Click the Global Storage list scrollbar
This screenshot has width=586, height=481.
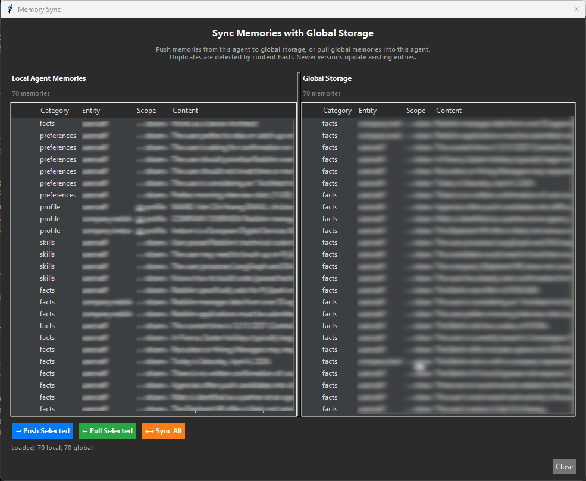[572, 262]
